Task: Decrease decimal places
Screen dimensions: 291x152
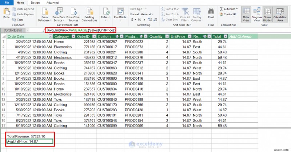Action: click(155, 20)
